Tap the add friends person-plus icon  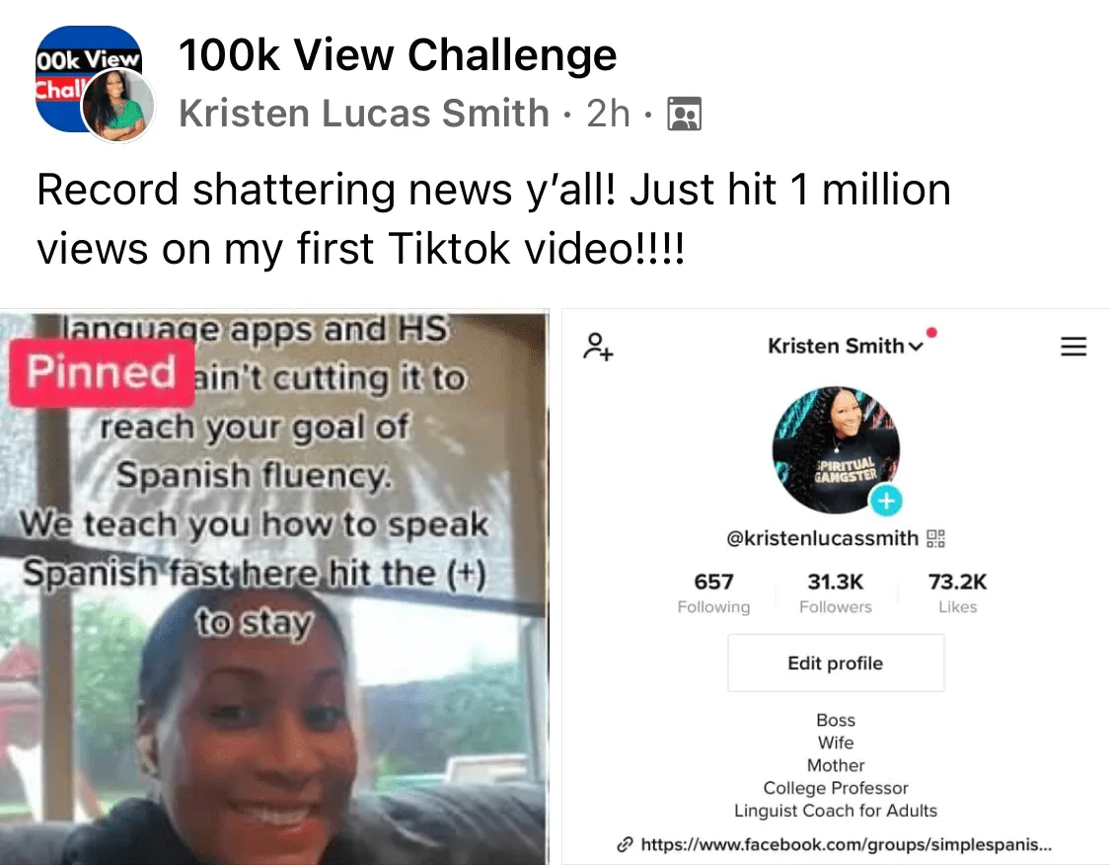598,347
